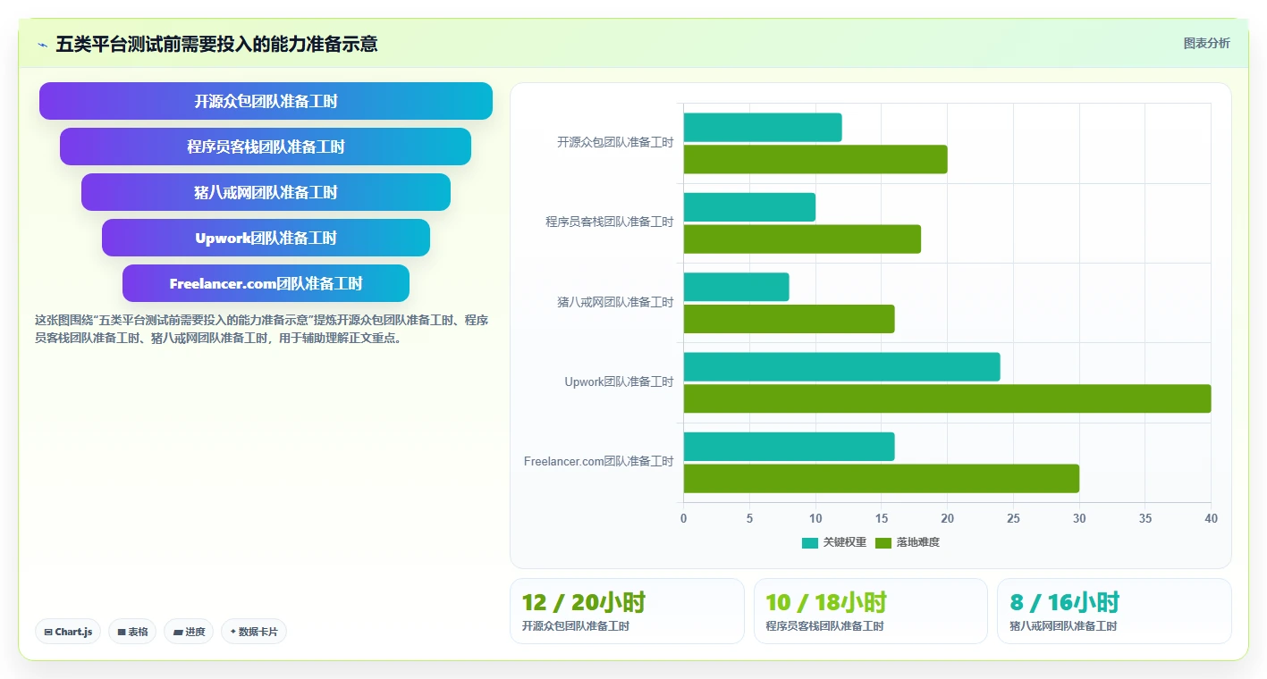Click the x-axis tick value 25
Viewport: 1267px width, 679px height.
[x=1013, y=518]
